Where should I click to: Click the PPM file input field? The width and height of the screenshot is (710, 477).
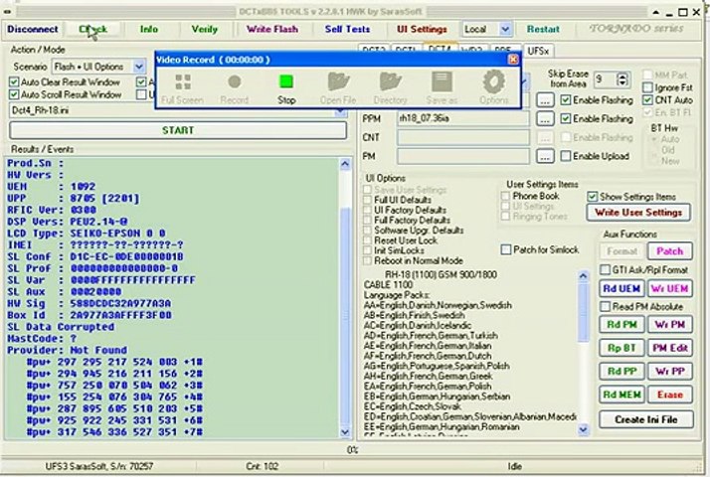[463, 118]
